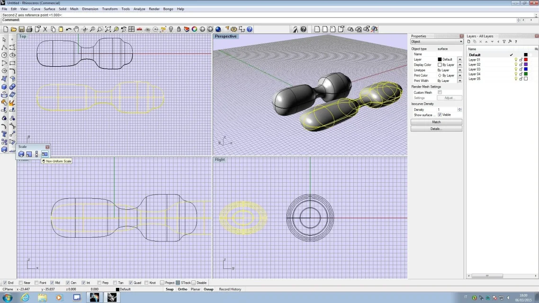Uncheck the Show surface Visible checkbox
539x303 pixels.
pyautogui.click(x=440, y=115)
